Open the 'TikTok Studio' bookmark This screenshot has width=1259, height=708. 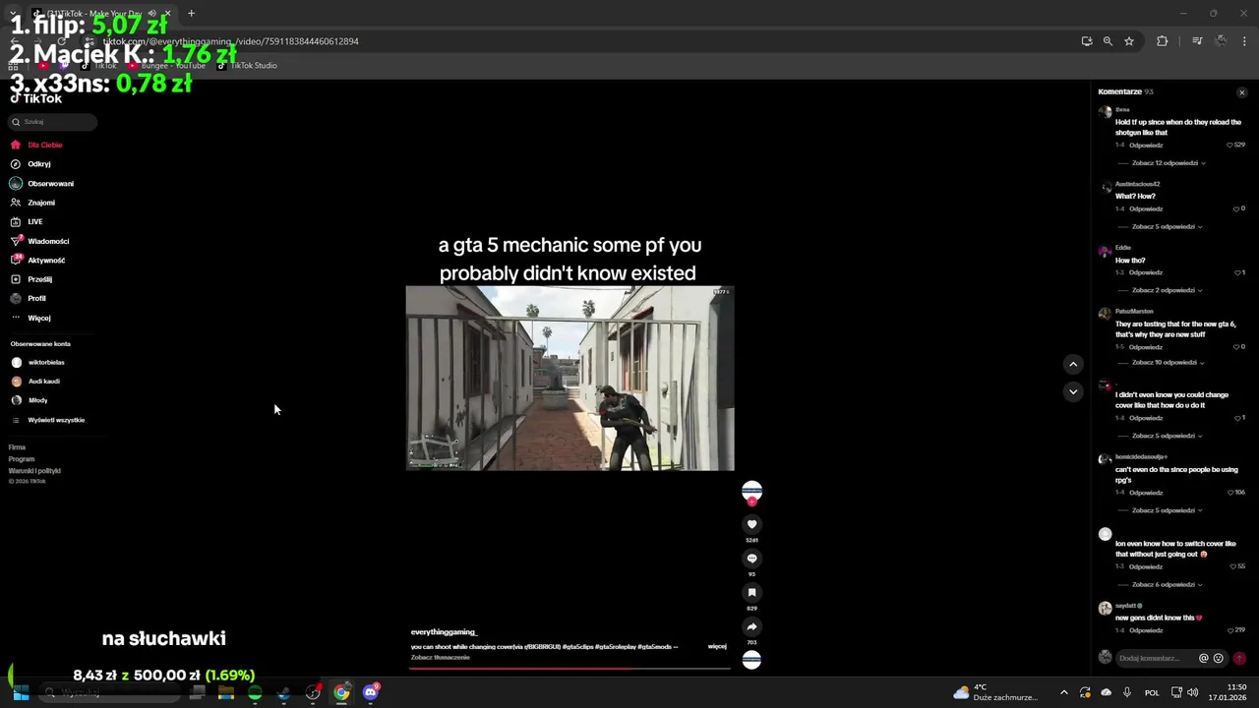(x=247, y=66)
